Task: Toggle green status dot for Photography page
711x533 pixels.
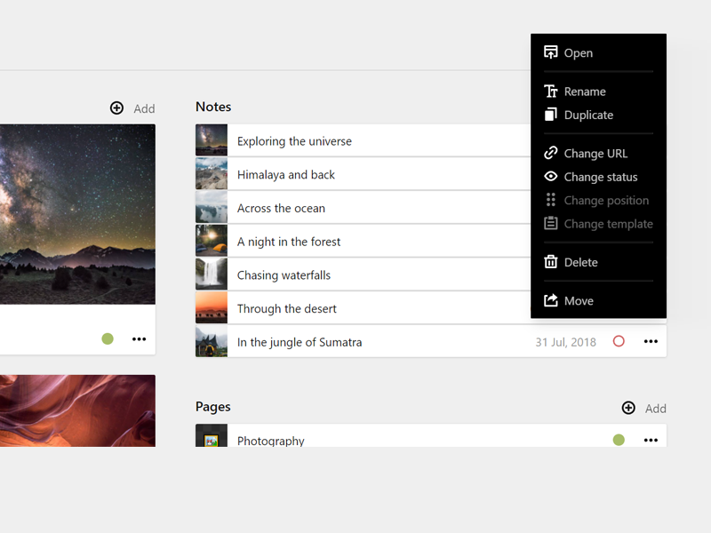Action: coord(619,440)
